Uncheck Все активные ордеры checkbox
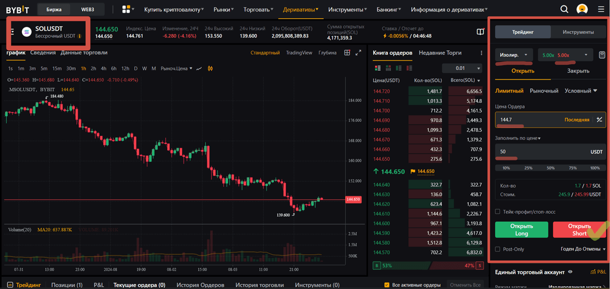 387,285
